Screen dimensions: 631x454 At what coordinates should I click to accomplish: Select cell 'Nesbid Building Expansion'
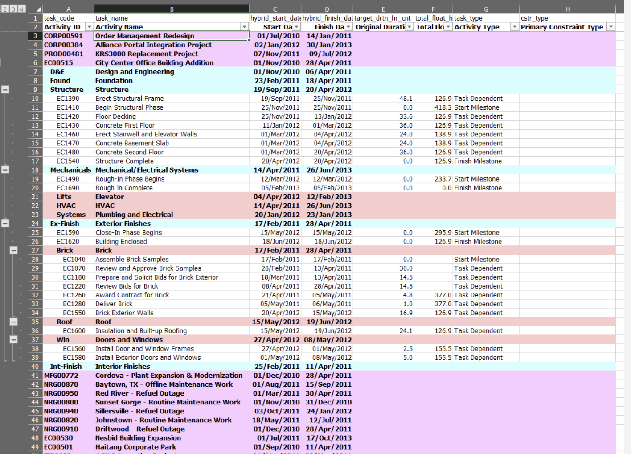(172, 437)
